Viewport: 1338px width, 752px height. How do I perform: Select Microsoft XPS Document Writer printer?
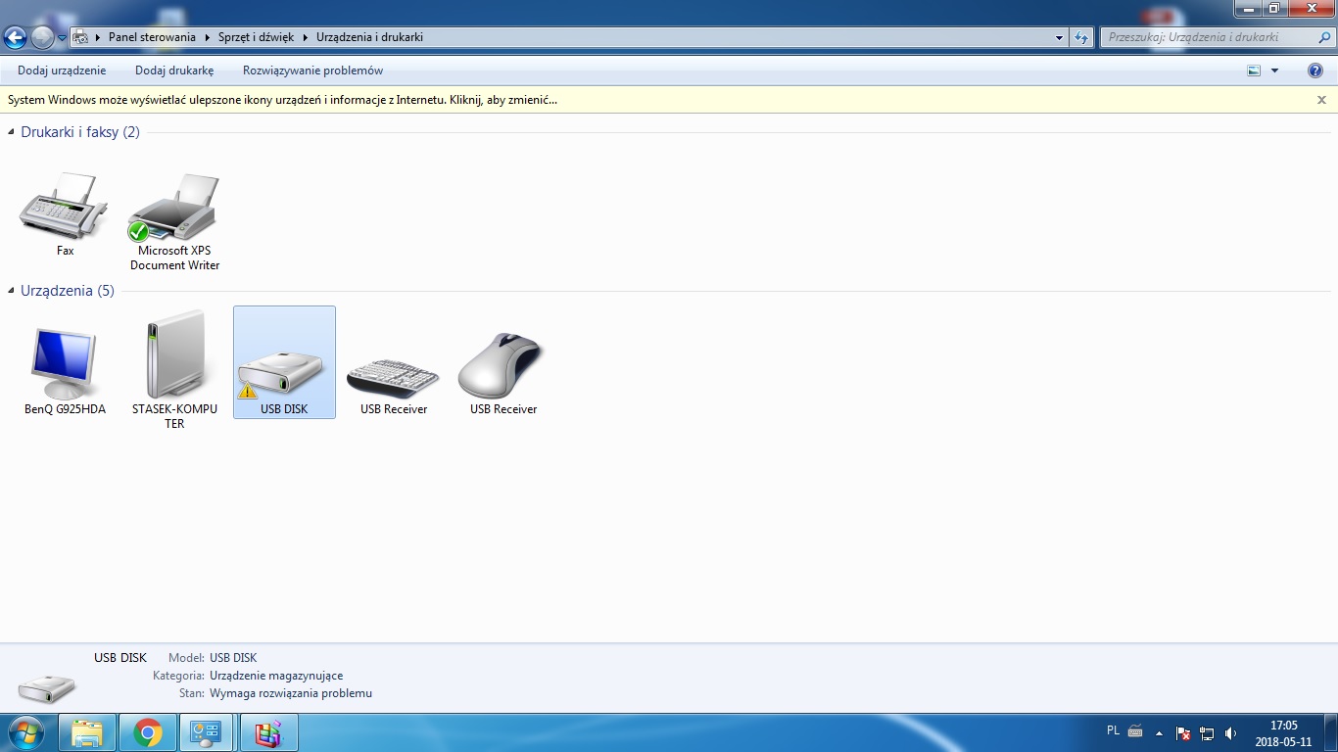174,208
